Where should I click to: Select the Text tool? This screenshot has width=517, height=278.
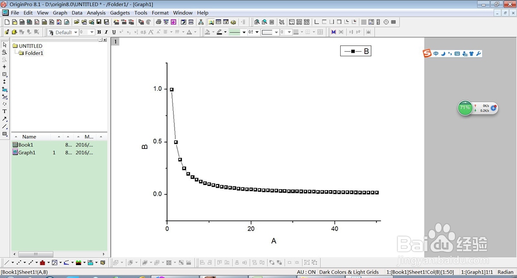point(5,111)
